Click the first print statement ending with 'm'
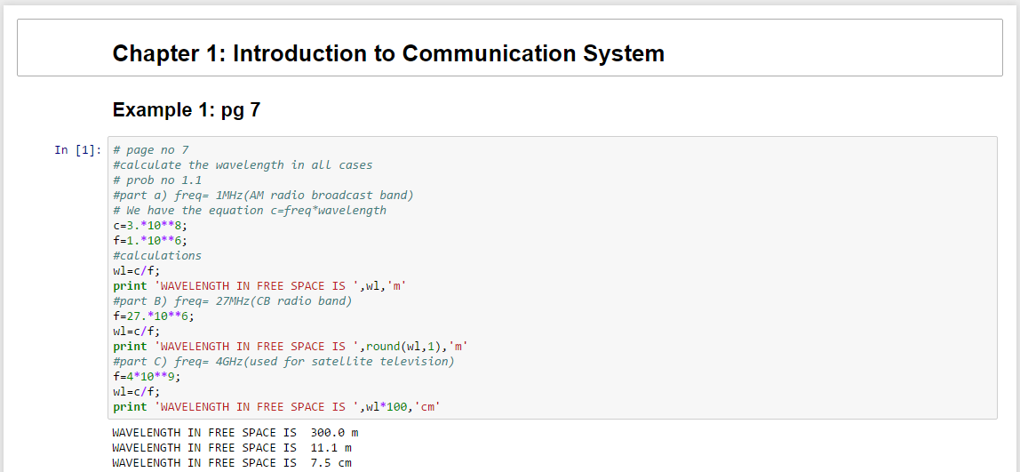 (259, 286)
